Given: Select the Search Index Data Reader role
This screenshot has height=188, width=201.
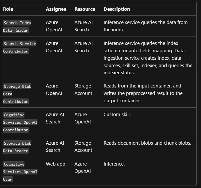Looking at the screenshot, I should coord(17,27).
